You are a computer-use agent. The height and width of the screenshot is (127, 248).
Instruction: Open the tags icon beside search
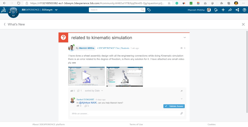(x=149, y=10)
